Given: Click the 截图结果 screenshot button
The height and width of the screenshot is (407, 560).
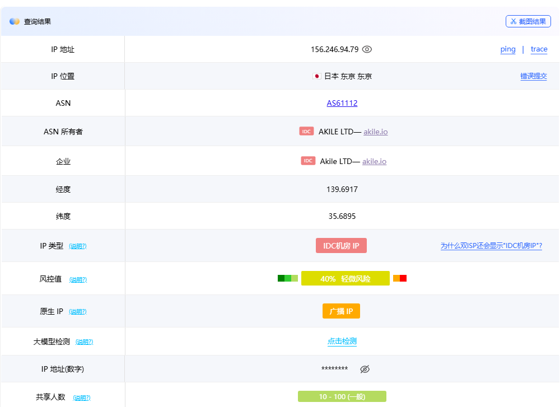Looking at the screenshot, I should pyautogui.click(x=528, y=21).
